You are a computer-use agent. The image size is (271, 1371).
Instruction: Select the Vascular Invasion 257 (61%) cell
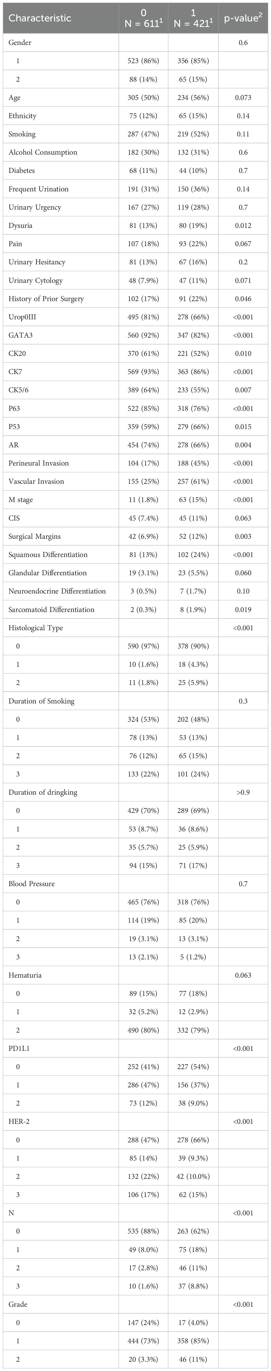coord(193,481)
